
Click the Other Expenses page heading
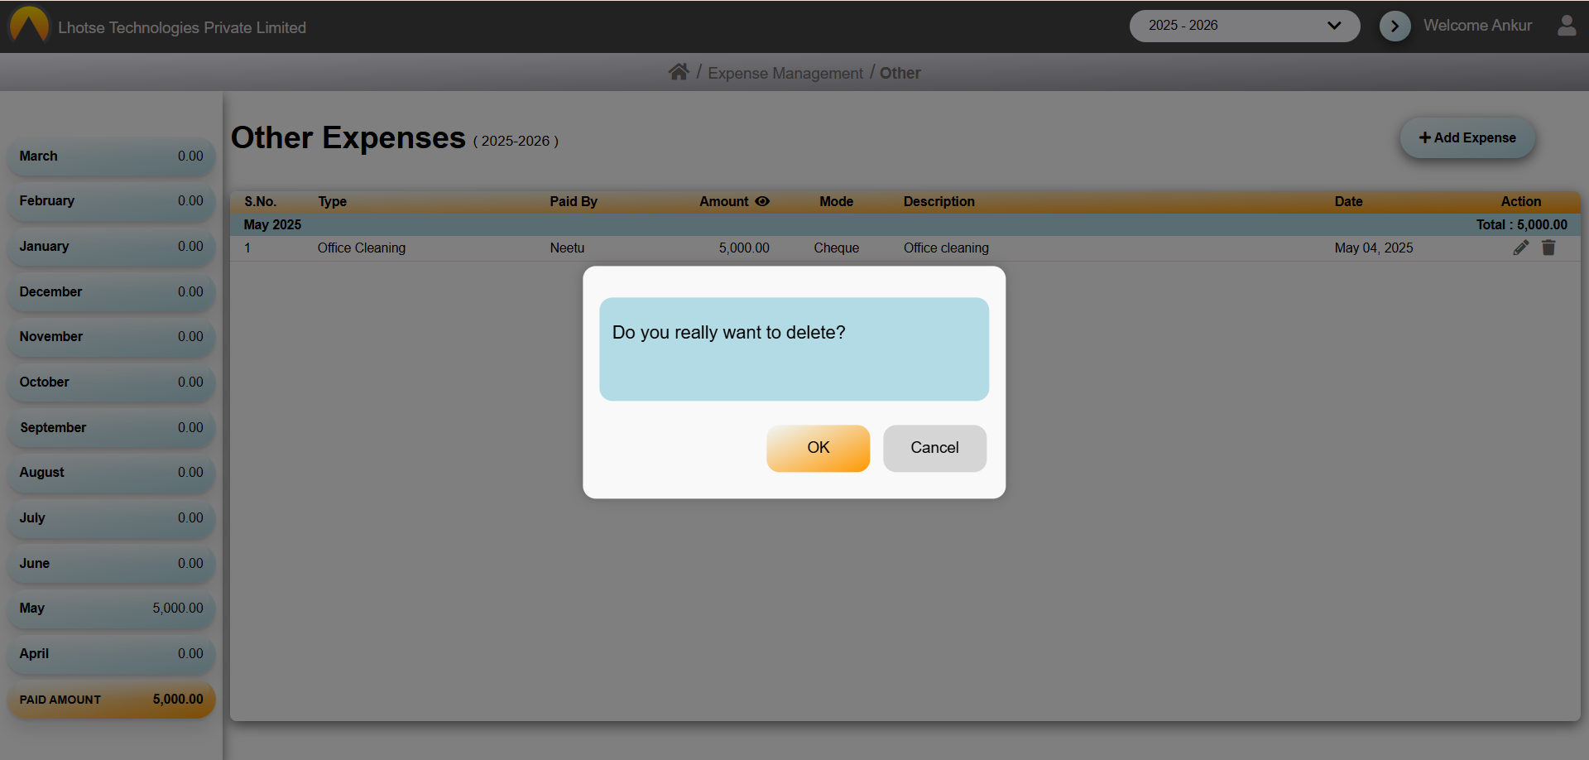[348, 137]
